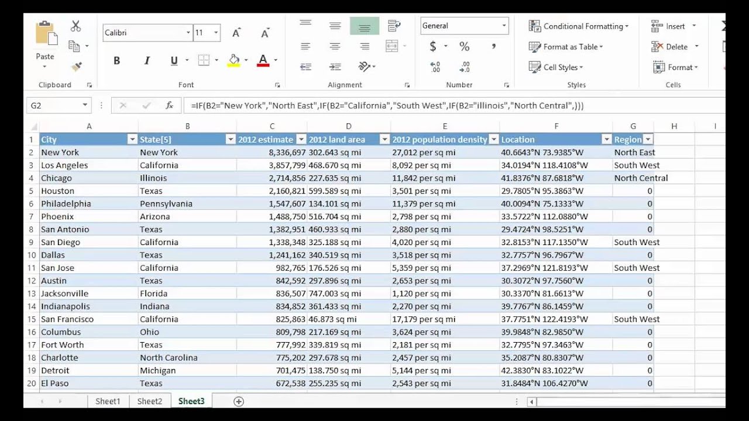Click the Name Box showing G2
Viewport: 749px width, 421px height.
(54, 105)
